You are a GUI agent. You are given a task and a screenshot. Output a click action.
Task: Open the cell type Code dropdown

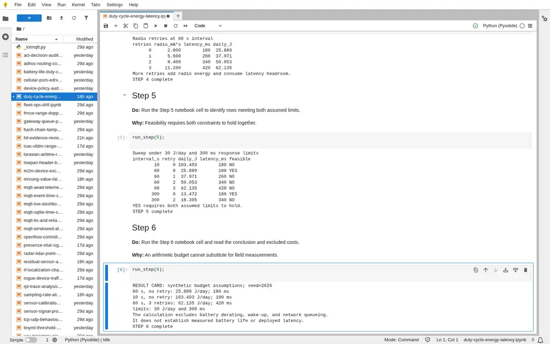click(x=208, y=26)
